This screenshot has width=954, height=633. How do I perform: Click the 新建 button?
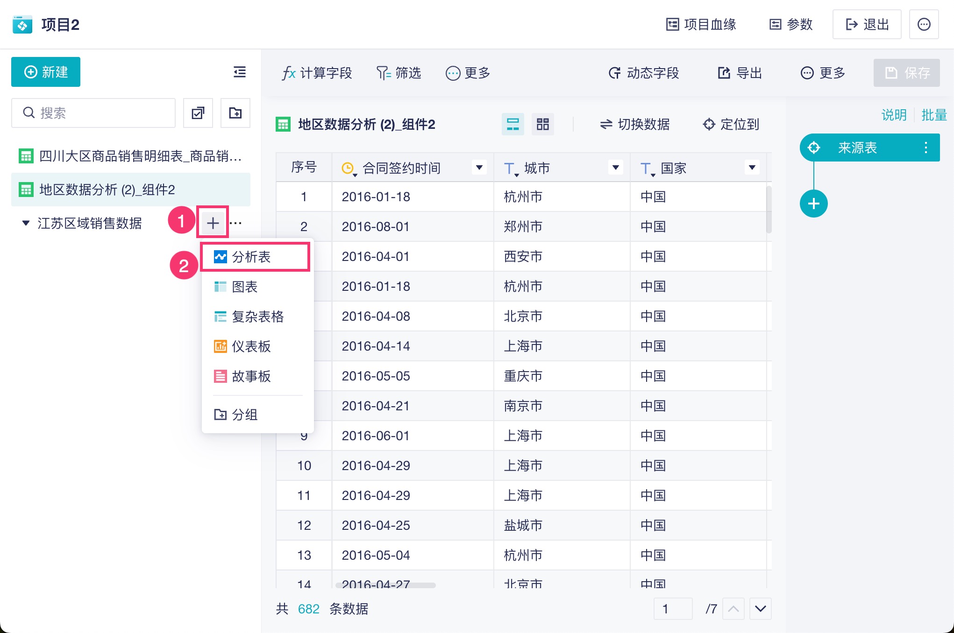tap(46, 72)
